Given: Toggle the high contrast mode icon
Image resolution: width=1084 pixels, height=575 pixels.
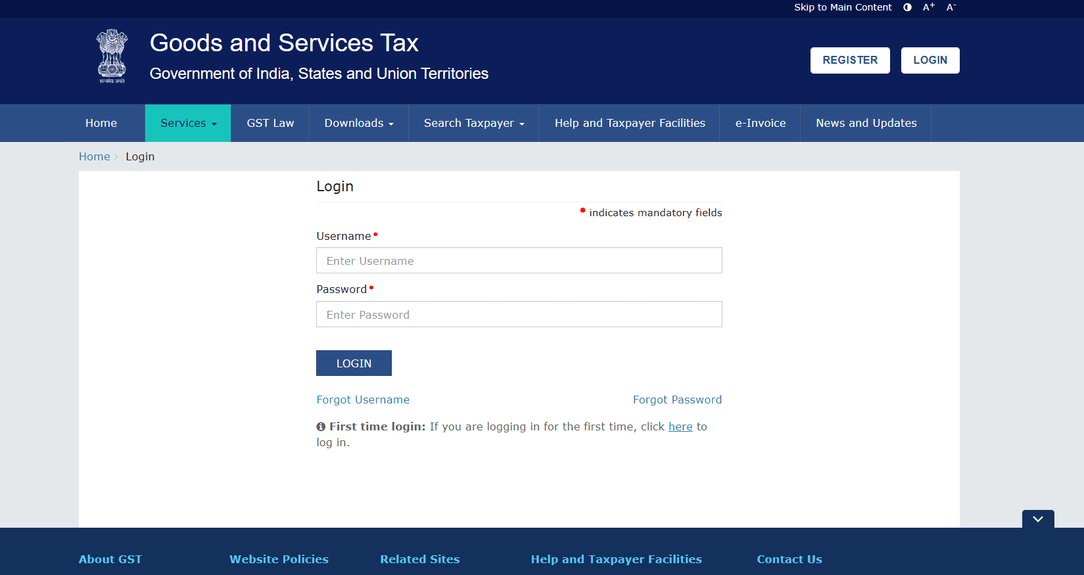Looking at the screenshot, I should coord(907,7).
